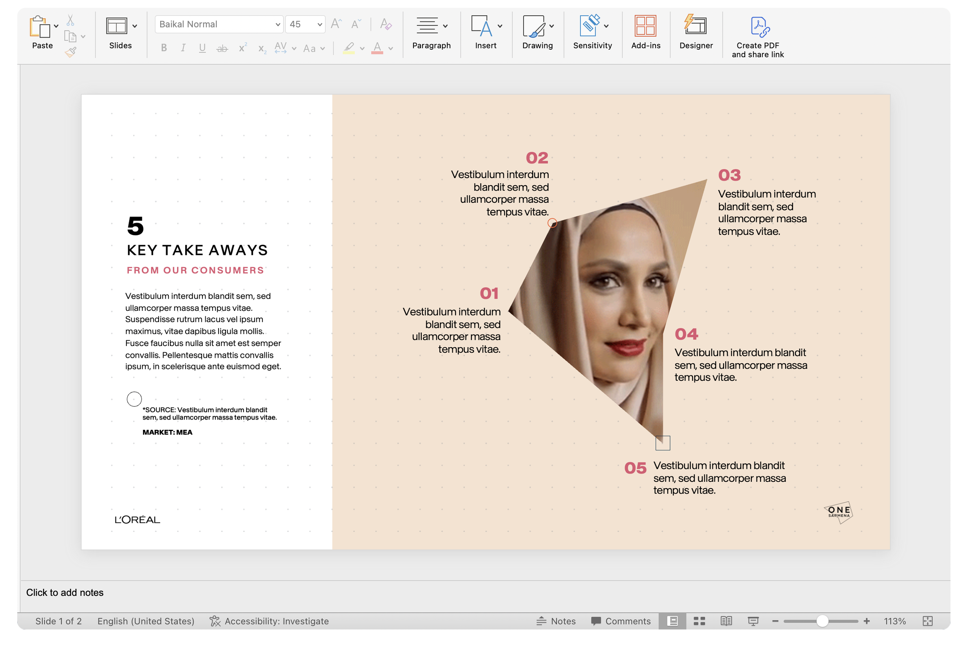Toggle italic formatting
This screenshot has height=649, width=979.
pos(183,48)
